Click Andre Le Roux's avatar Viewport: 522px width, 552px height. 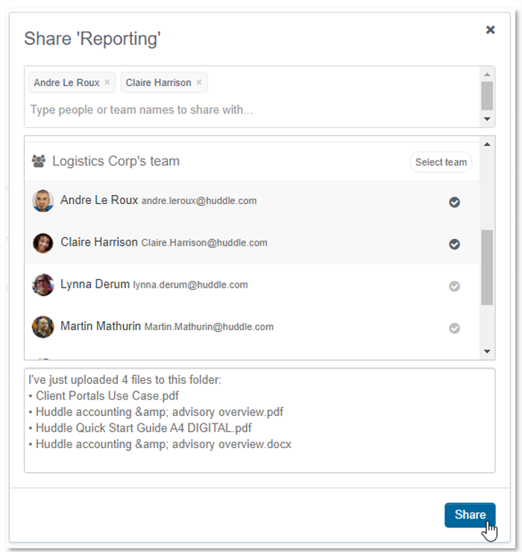[x=43, y=201]
